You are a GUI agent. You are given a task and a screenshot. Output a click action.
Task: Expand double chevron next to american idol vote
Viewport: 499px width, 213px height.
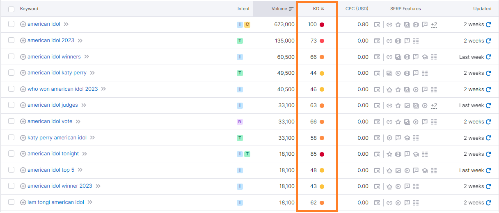point(78,121)
